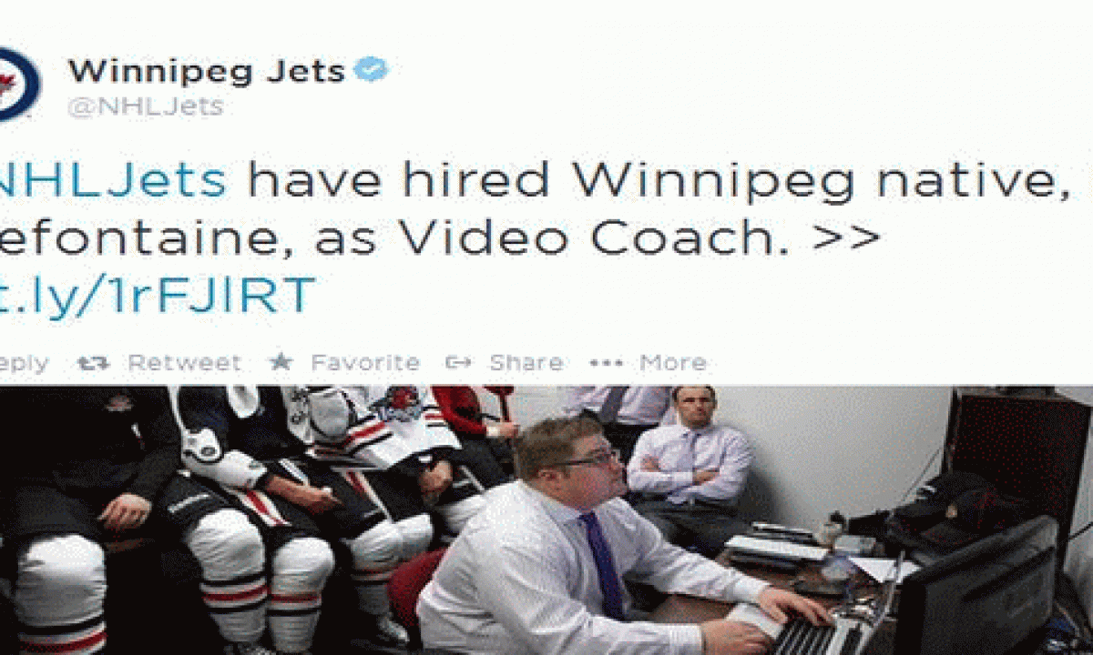Click the Retweet arrows icon
Image resolution: width=1093 pixels, height=655 pixels.
click(93, 363)
